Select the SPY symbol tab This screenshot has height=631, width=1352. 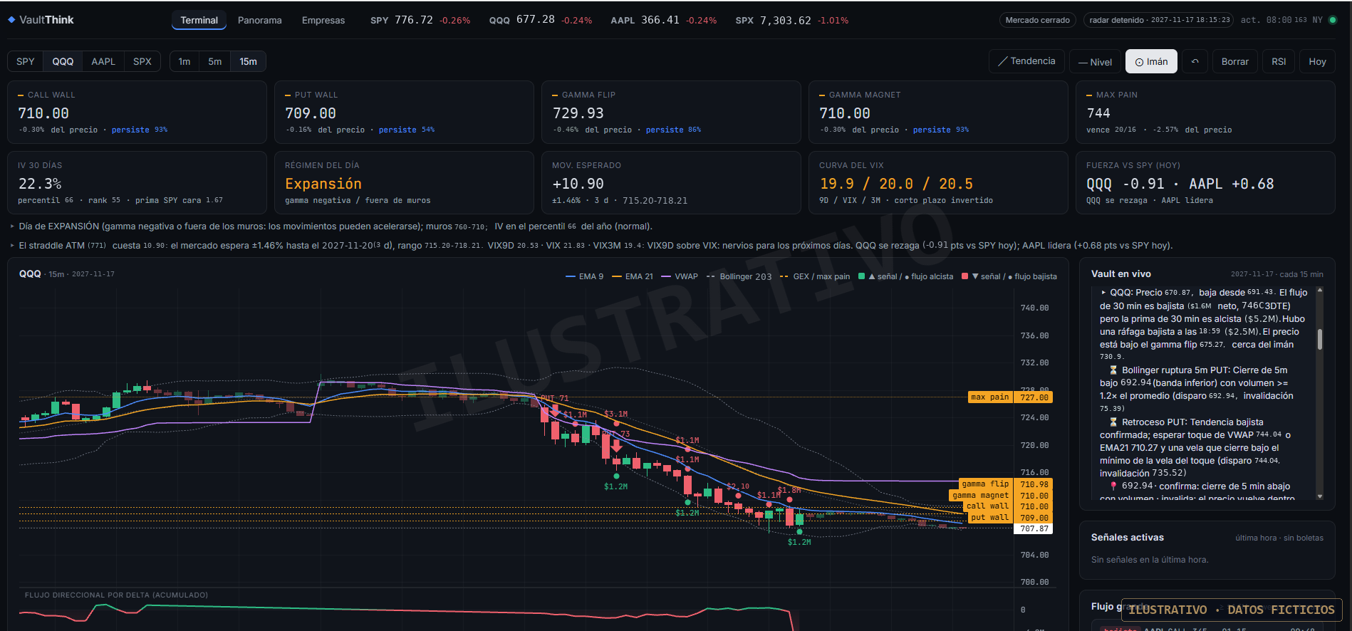tap(26, 62)
